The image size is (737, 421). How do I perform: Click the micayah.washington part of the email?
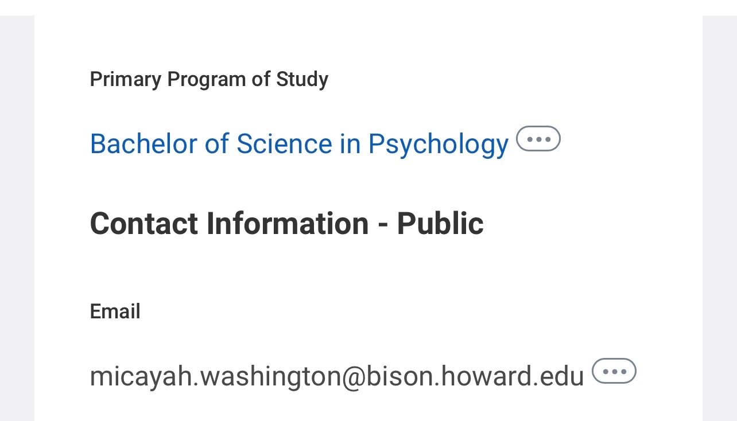click(215, 377)
